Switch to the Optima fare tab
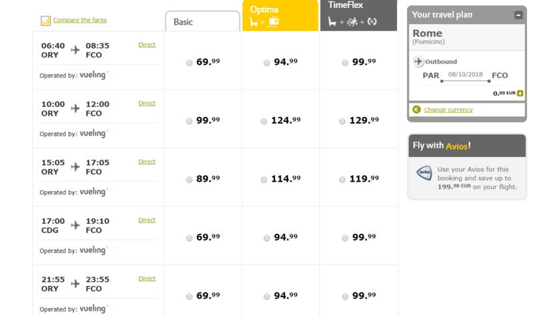The image size is (547, 316). (x=280, y=16)
